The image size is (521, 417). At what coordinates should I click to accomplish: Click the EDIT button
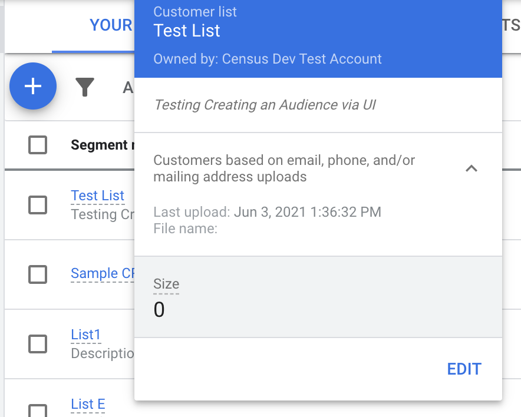click(464, 369)
